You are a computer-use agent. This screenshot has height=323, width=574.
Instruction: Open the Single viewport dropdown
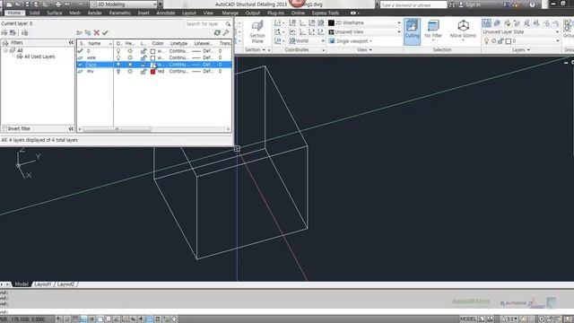(x=370, y=41)
